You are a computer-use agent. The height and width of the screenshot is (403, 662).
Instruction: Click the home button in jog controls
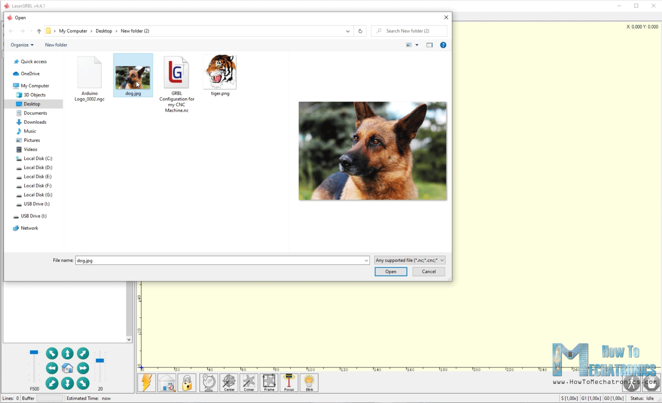click(67, 368)
